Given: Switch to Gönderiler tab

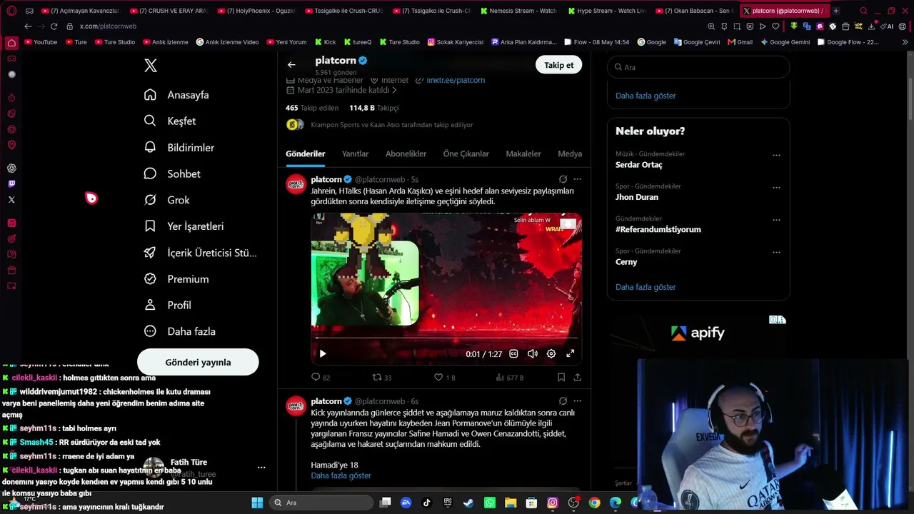Looking at the screenshot, I should 306,153.
